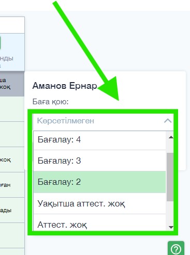This screenshot has height=255, width=190.
Task: Choose the highlighted Бағалау: 2 option
Action: click(x=99, y=182)
